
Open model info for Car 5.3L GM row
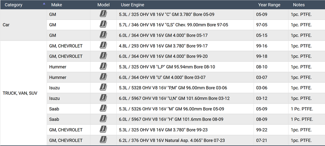pyautogui.click(x=103, y=14)
